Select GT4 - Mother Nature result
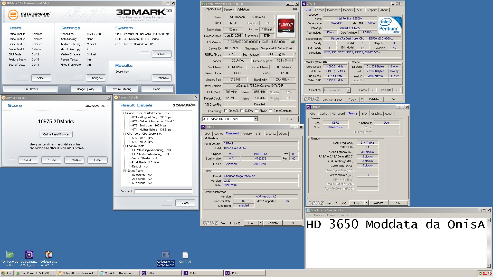This screenshot has width=493, height=277. (x=151, y=130)
